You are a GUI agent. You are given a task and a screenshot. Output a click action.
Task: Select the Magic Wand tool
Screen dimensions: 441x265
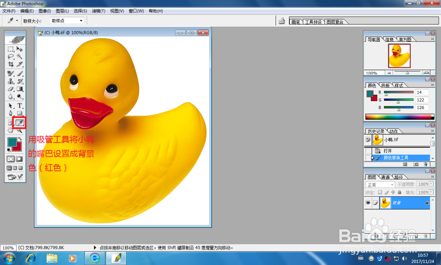[x=19, y=57]
